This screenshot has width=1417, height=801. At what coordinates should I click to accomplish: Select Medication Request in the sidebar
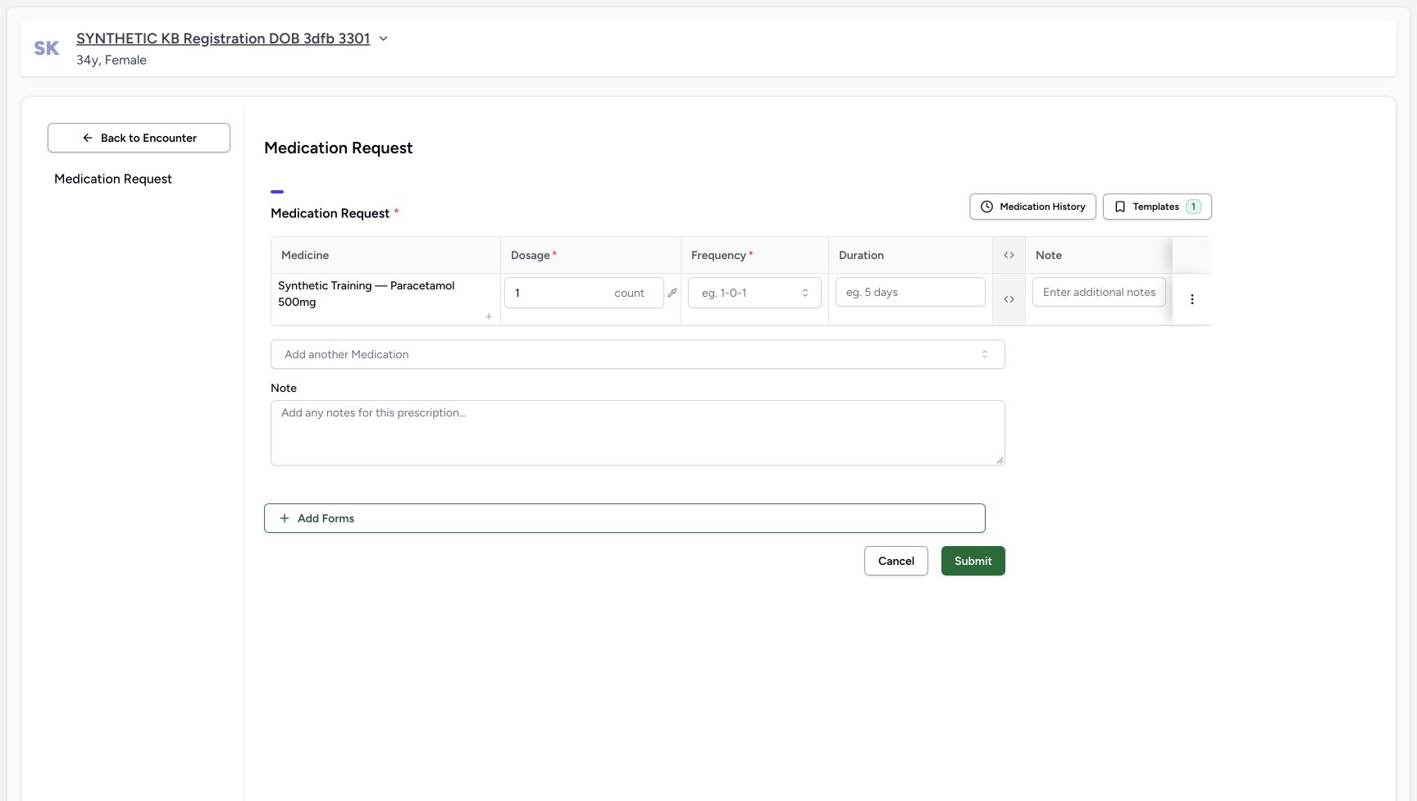point(113,179)
